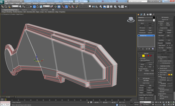The width and height of the screenshot is (175, 106).
Task: Open selection filter All dropdown
Action: pyautogui.click(x=15, y=6)
